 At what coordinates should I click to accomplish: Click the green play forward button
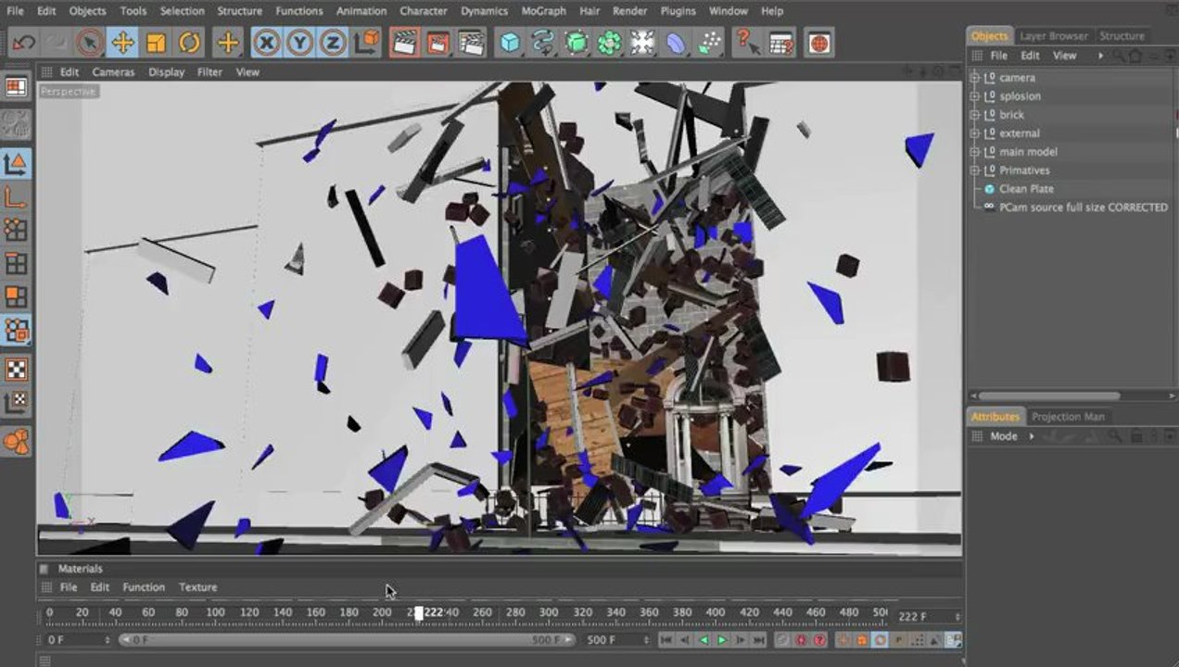click(722, 640)
